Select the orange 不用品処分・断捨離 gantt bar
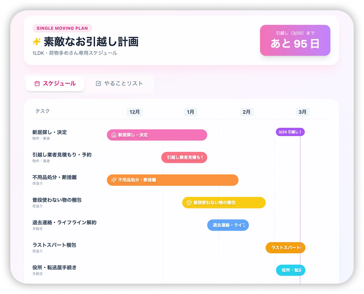 pyautogui.click(x=173, y=180)
